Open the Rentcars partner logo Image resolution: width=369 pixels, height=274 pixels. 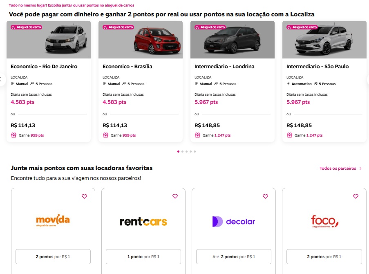[x=143, y=222]
